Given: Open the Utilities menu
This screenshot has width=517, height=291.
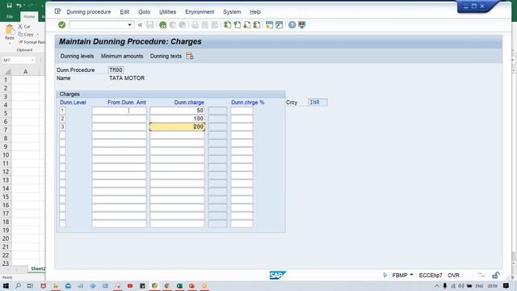Looking at the screenshot, I should [167, 12].
